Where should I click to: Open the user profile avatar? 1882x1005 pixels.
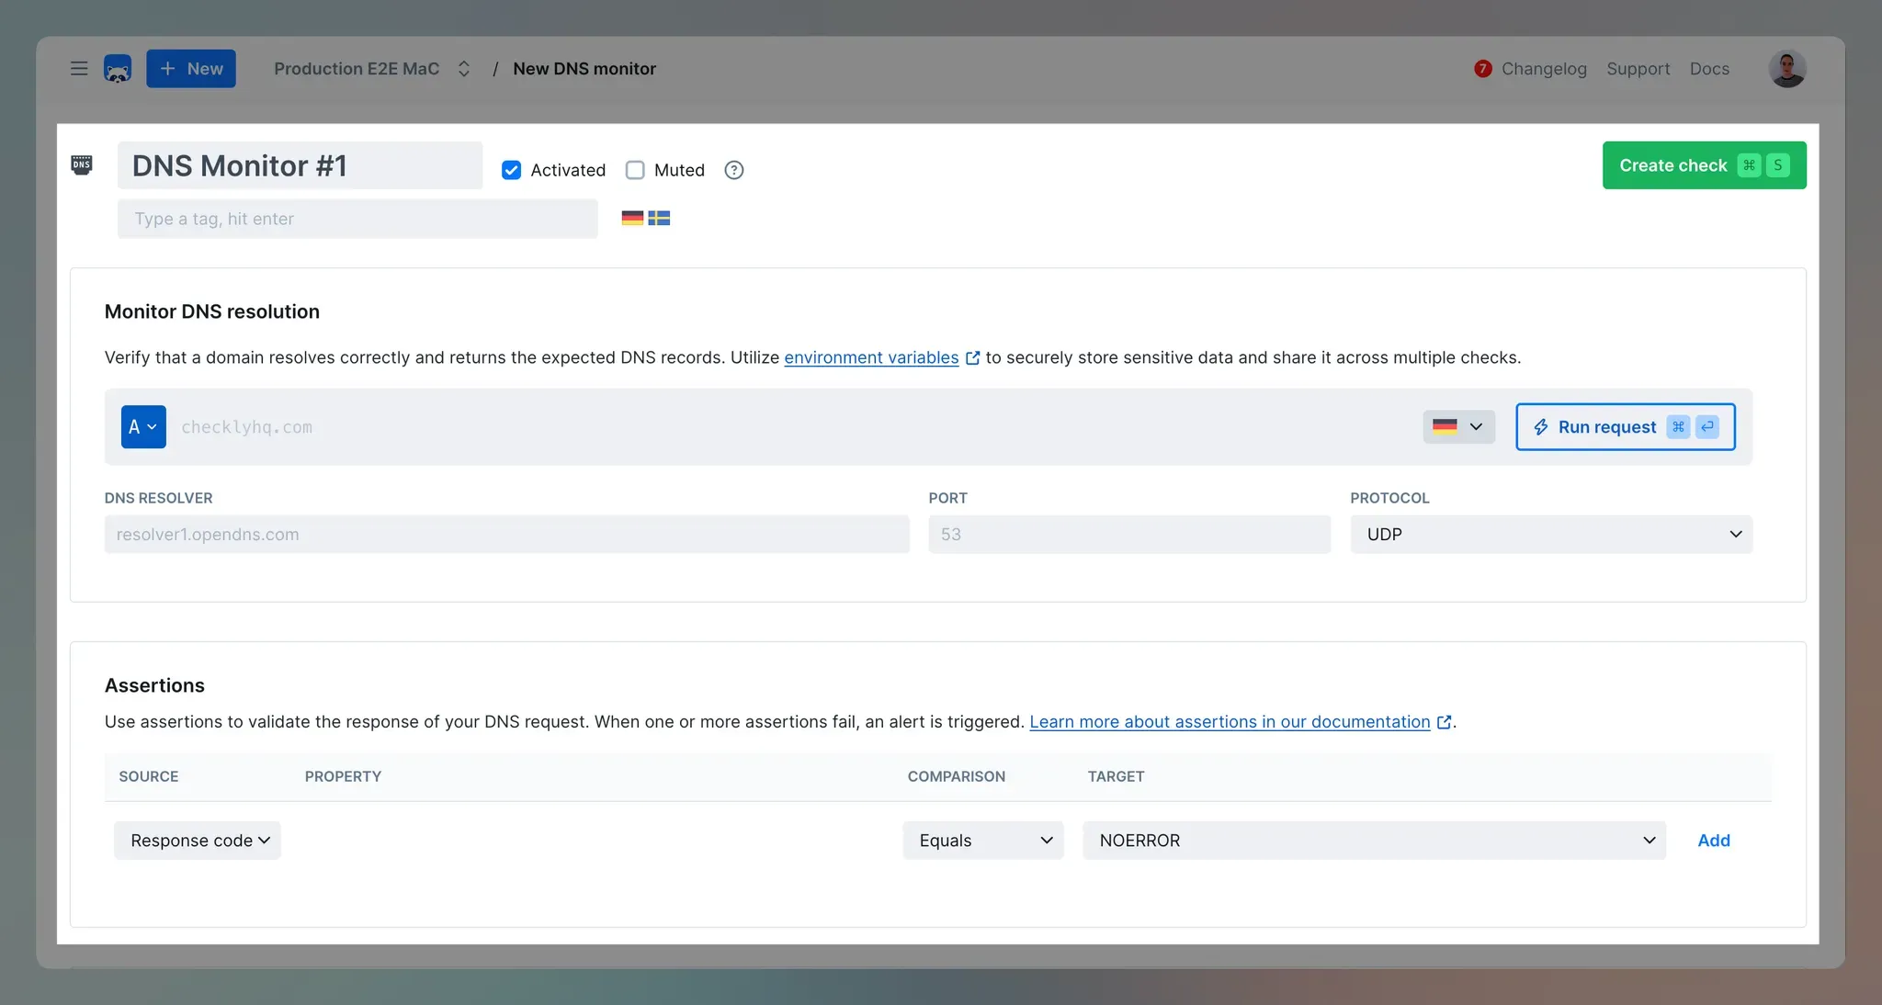pos(1786,69)
